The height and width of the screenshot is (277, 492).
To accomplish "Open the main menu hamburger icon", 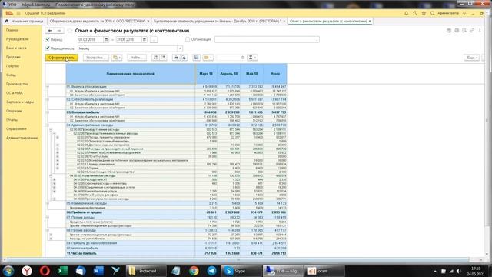I will click(x=18, y=13).
